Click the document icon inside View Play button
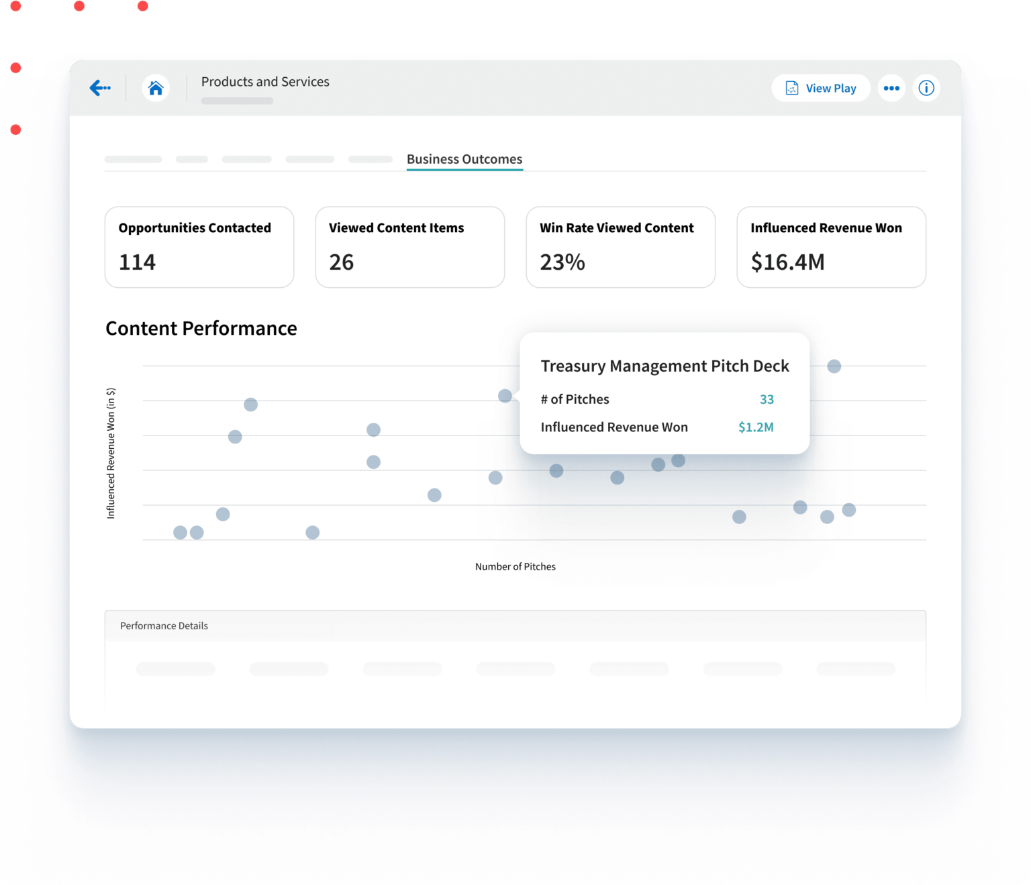The height and width of the screenshot is (885, 1031). [793, 88]
